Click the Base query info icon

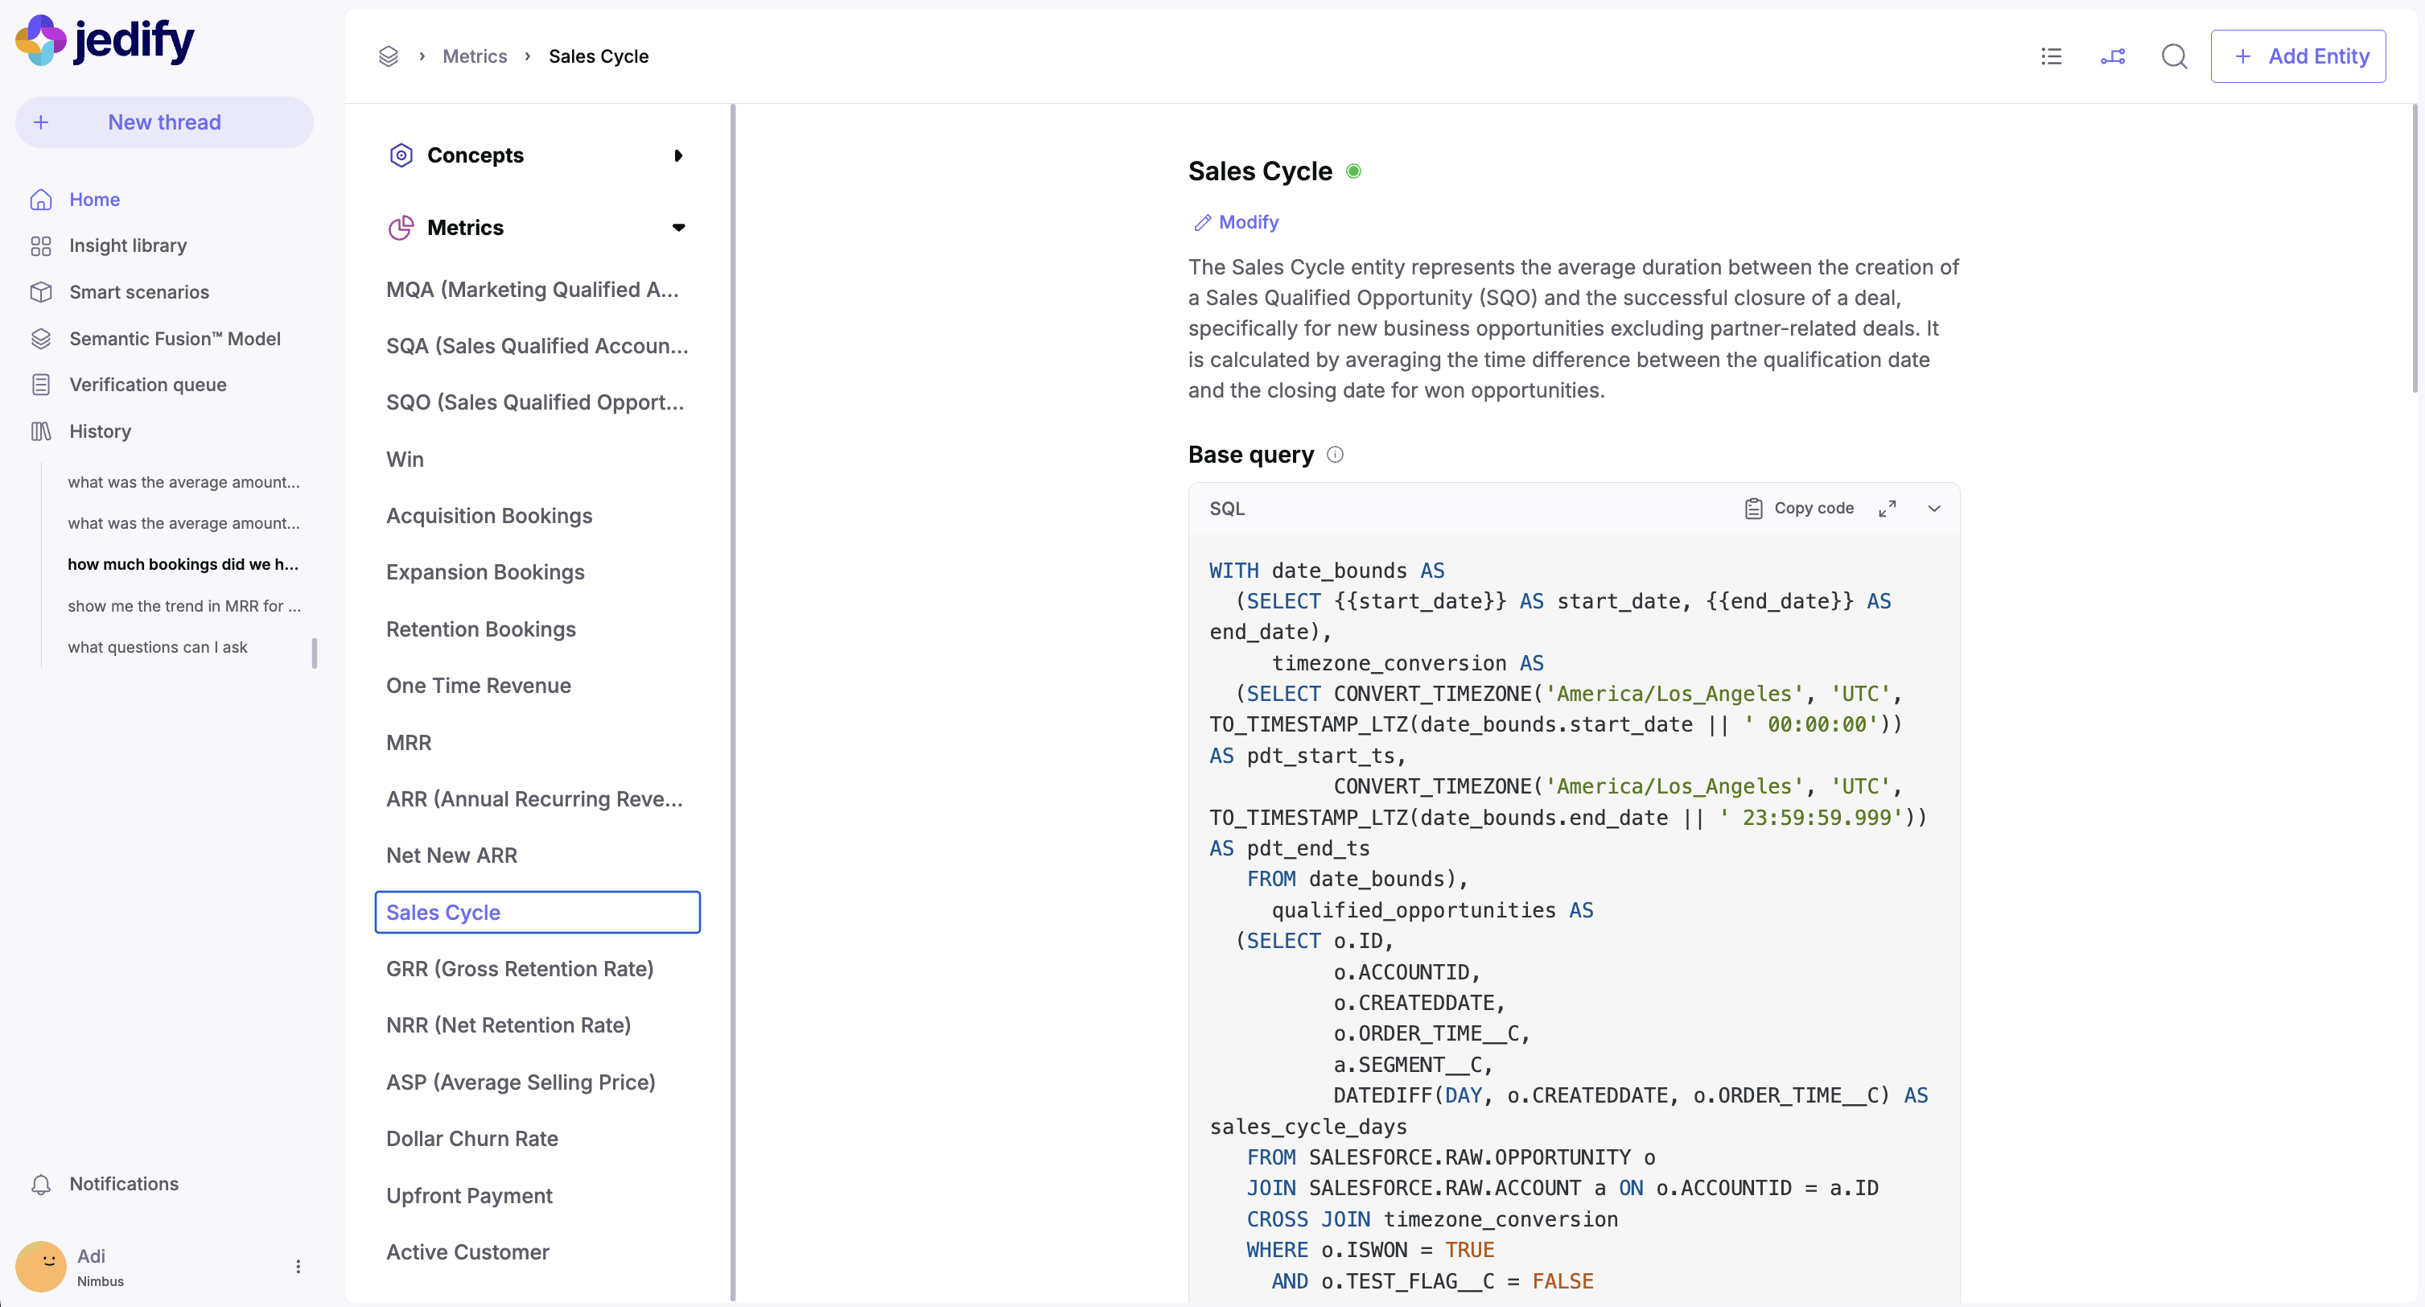click(x=1335, y=455)
